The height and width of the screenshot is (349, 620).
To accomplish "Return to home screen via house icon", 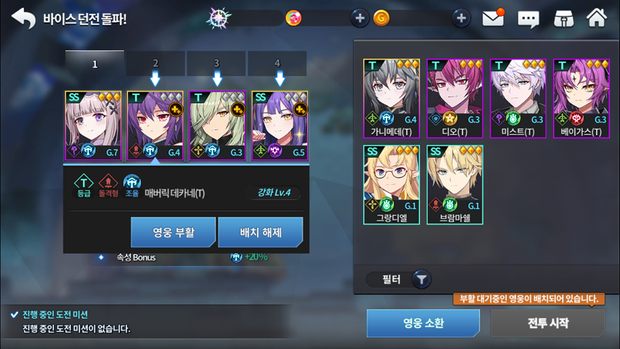I will [x=596, y=18].
